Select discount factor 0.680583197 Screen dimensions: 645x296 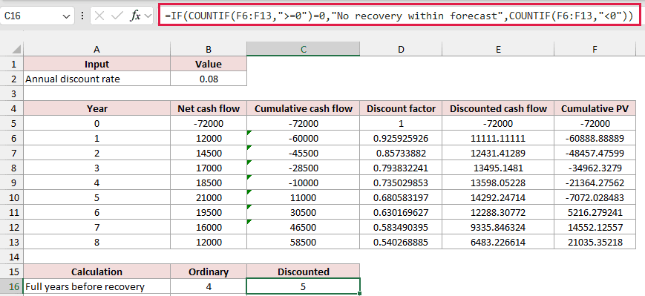[401, 197]
